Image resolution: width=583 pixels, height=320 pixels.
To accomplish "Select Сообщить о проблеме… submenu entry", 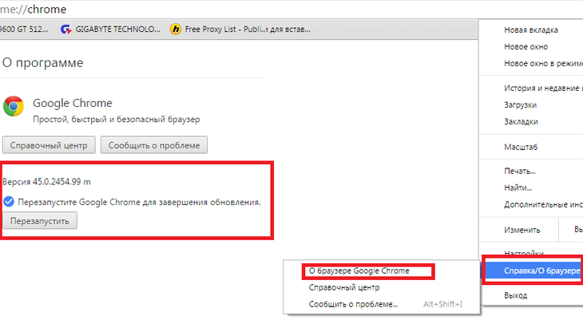I will [352, 304].
